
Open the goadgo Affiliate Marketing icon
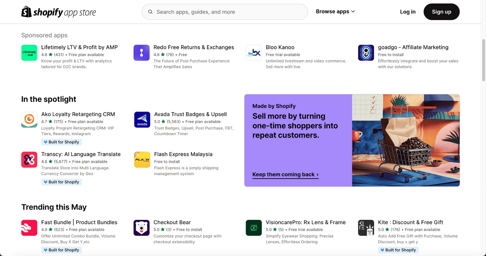click(366, 53)
